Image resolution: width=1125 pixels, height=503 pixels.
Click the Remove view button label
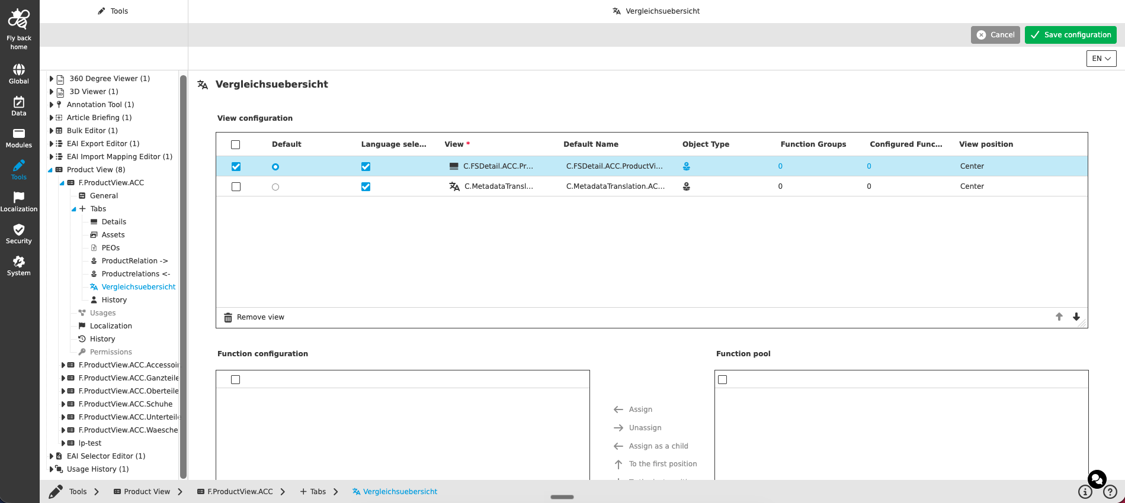tap(261, 317)
